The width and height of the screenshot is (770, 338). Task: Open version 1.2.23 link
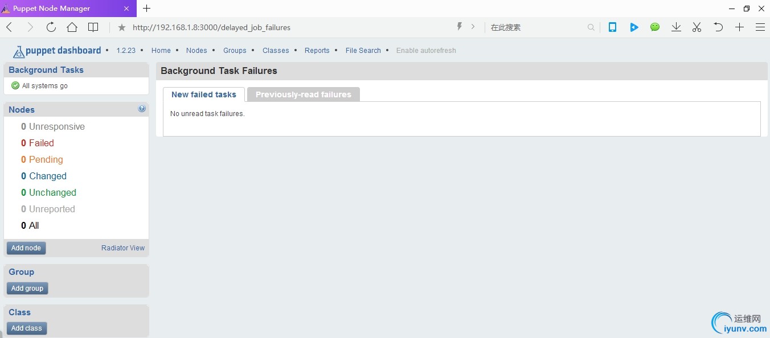point(126,51)
